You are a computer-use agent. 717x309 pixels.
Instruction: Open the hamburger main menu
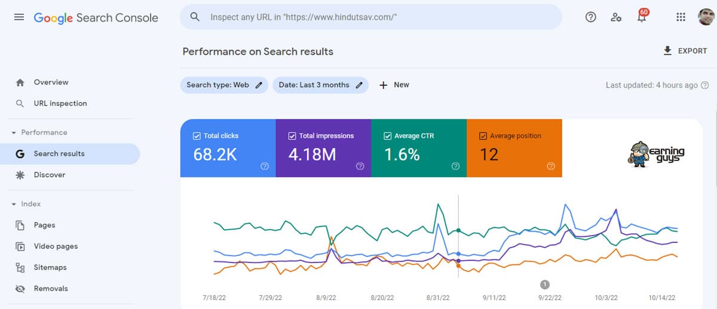click(x=19, y=17)
